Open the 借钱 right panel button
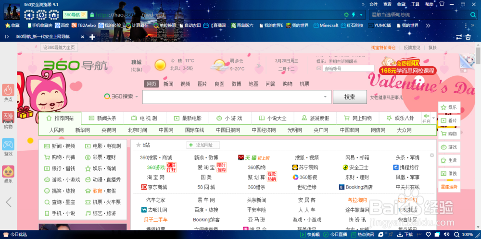 point(449,174)
